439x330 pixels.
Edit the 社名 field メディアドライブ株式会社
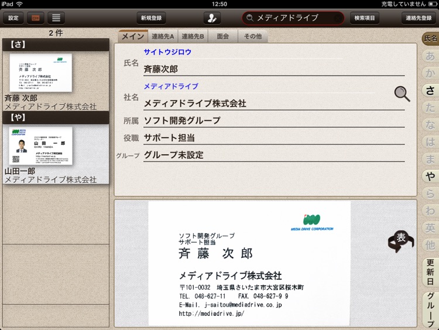tap(274, 104)
